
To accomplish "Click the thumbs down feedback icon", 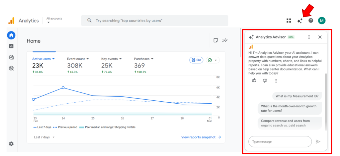I will pyautogui.click(x=265, y=80).
